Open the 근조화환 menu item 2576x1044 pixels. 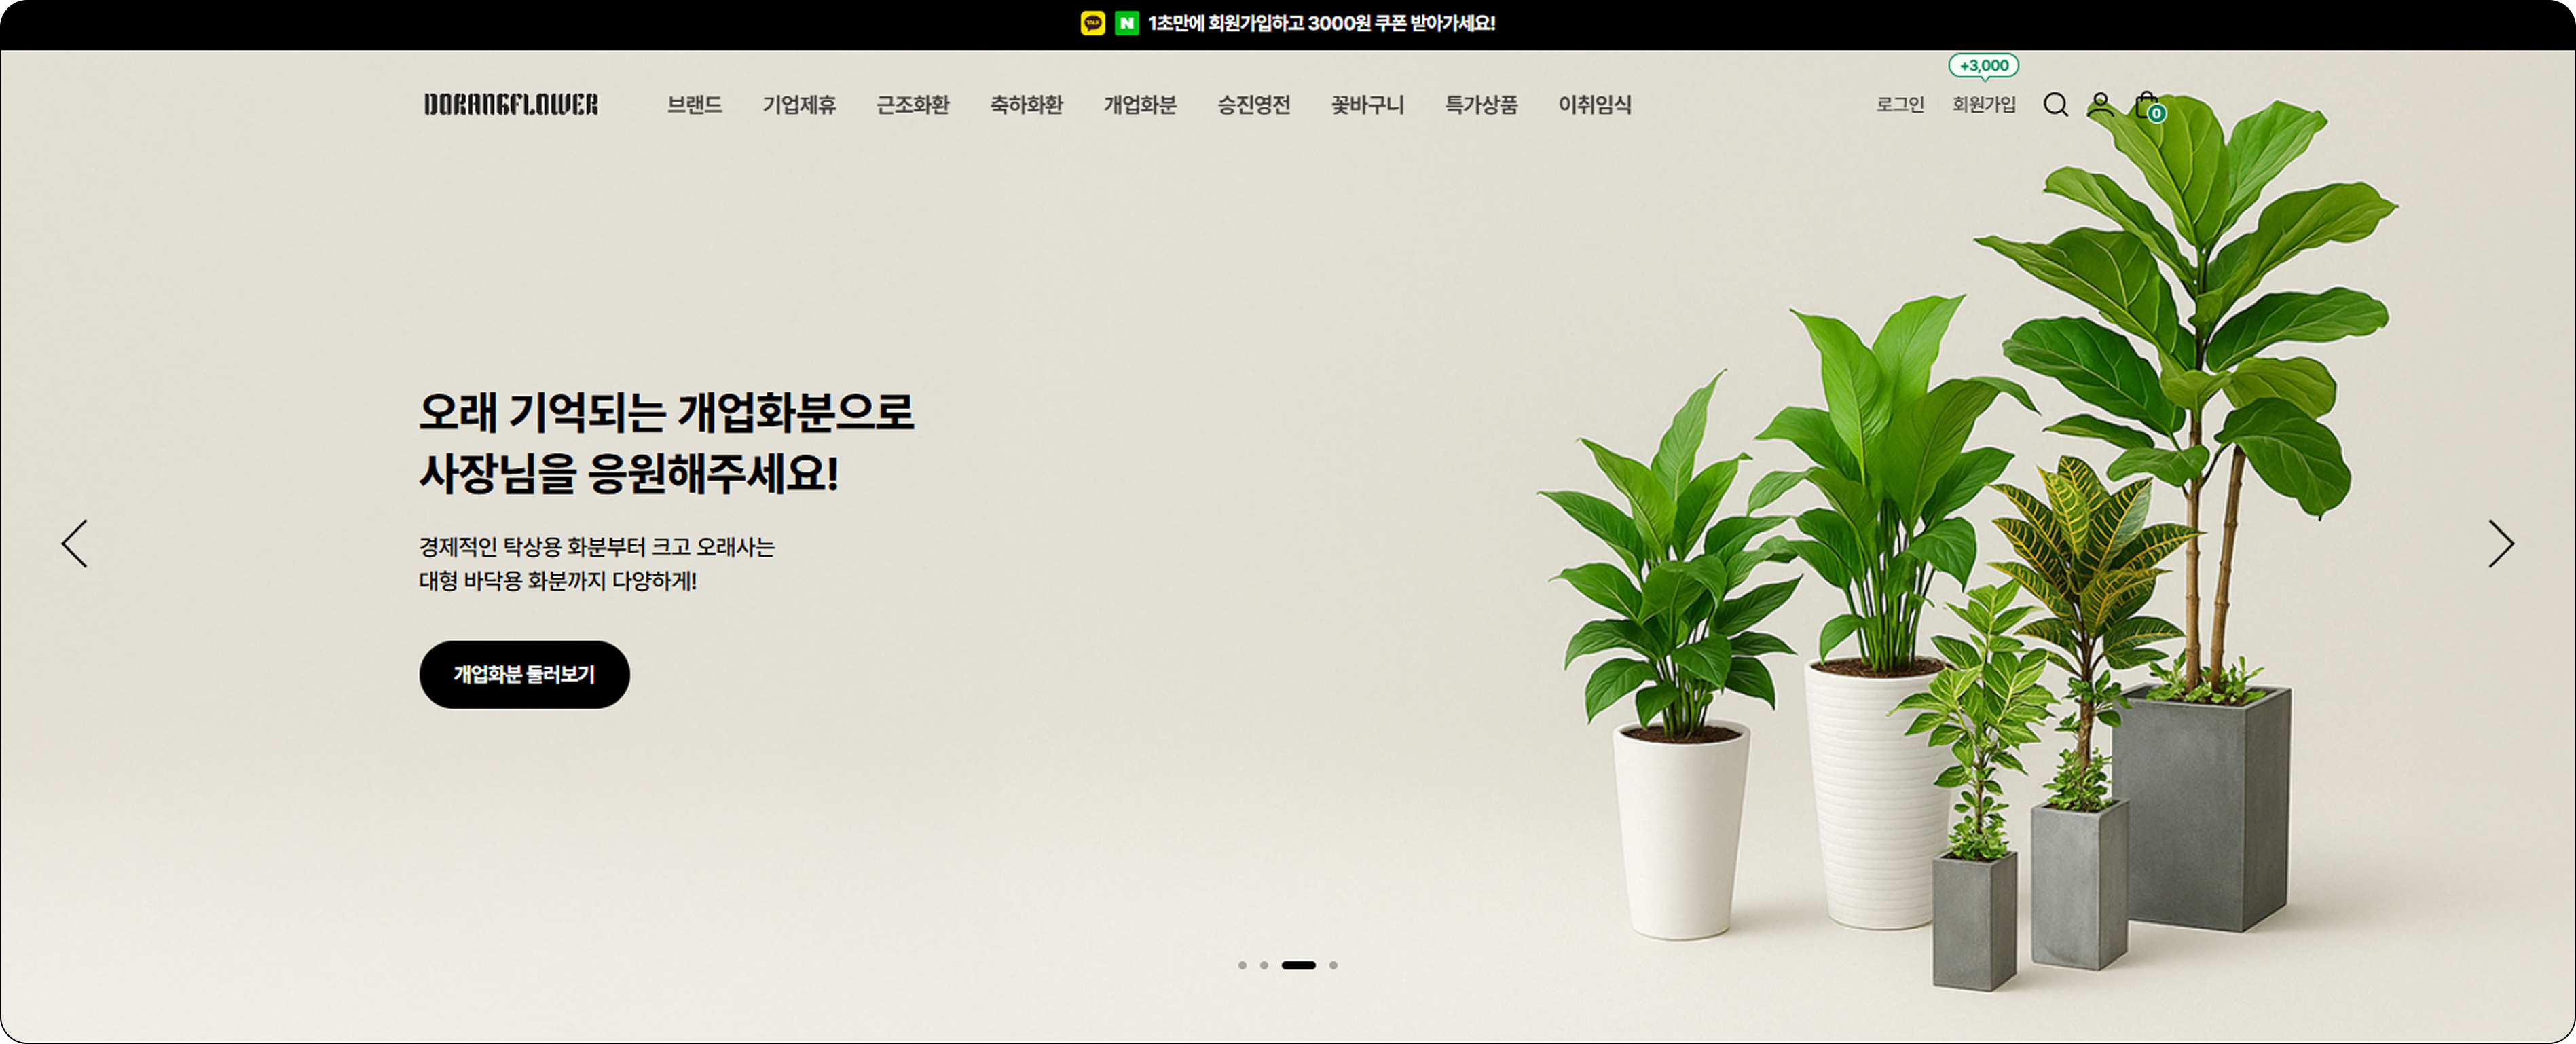point(912,104)
